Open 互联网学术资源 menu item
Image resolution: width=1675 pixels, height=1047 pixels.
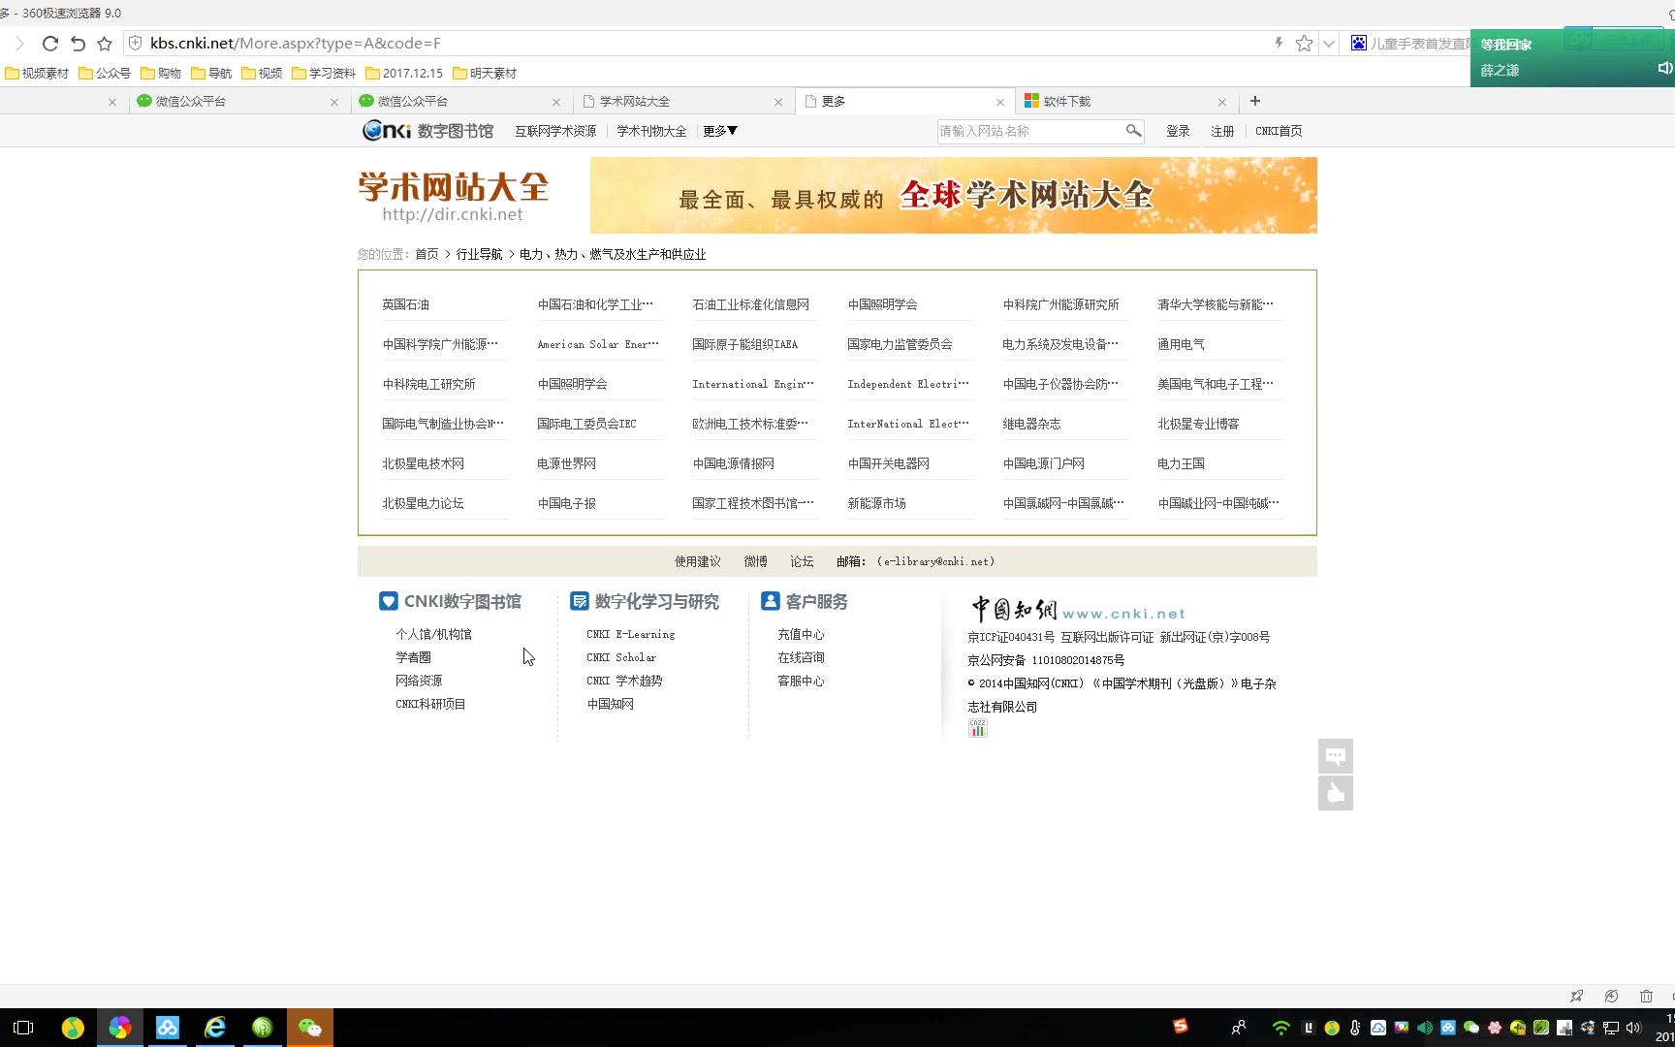(555, 131)
